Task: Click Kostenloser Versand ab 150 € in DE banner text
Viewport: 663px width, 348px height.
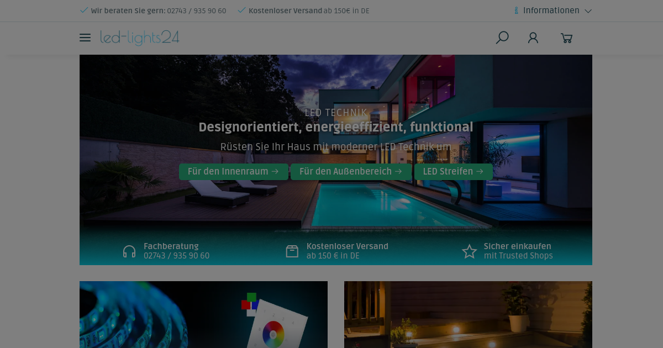Action: pos(348,251)
